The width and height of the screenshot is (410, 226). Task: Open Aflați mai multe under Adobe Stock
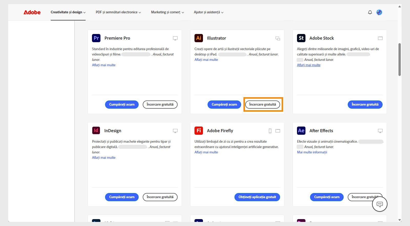point(309,65)
